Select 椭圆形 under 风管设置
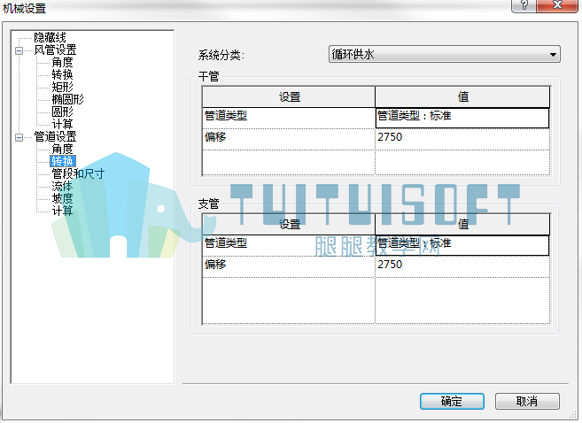 (67, 99)
